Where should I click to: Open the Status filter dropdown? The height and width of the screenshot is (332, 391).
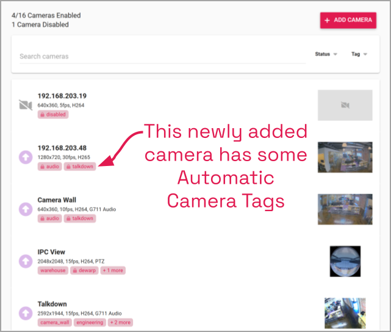[326, 54]
